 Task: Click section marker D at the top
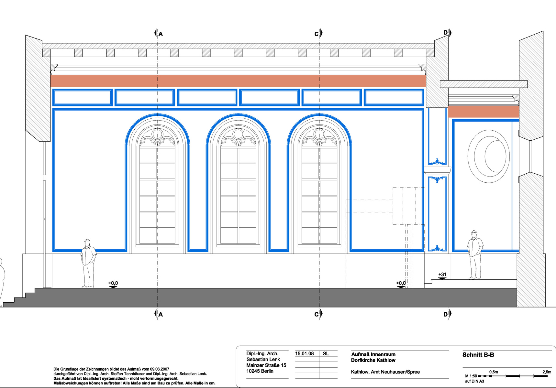447,33
